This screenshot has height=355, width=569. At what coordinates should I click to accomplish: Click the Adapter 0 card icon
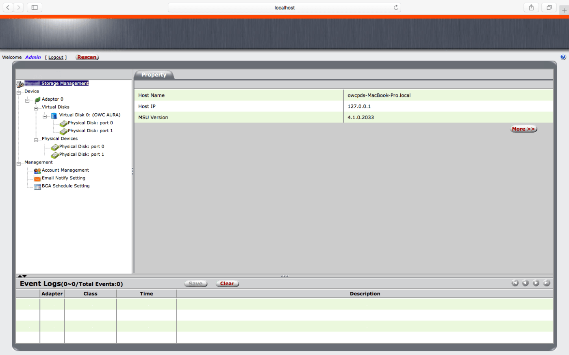click(x=37, y=99)
